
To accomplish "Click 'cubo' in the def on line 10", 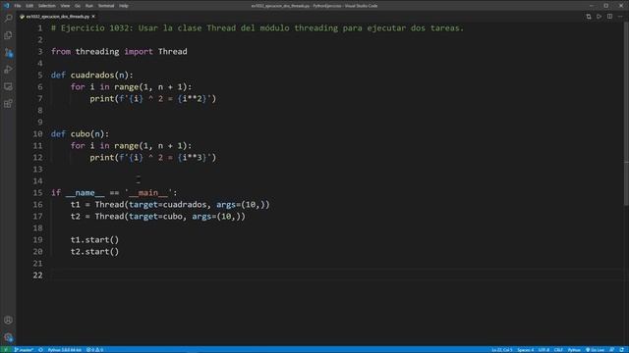I will tap(81, 133).
